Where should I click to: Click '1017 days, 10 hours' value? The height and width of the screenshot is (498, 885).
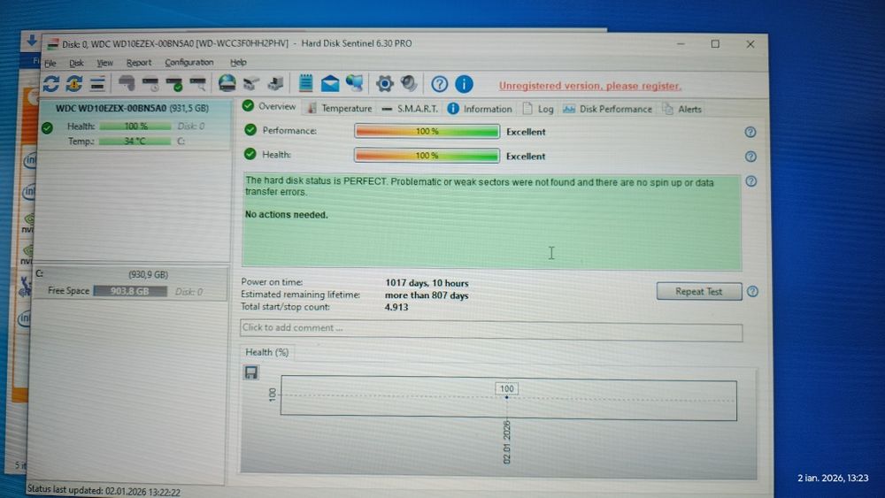tap(427, 282)
